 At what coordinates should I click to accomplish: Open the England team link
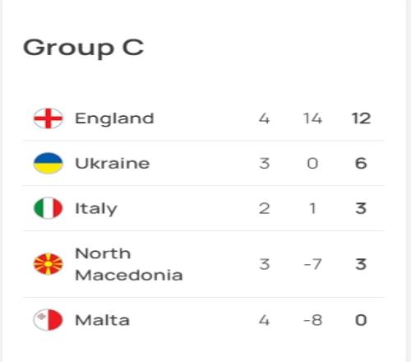[x=114, y=118]
